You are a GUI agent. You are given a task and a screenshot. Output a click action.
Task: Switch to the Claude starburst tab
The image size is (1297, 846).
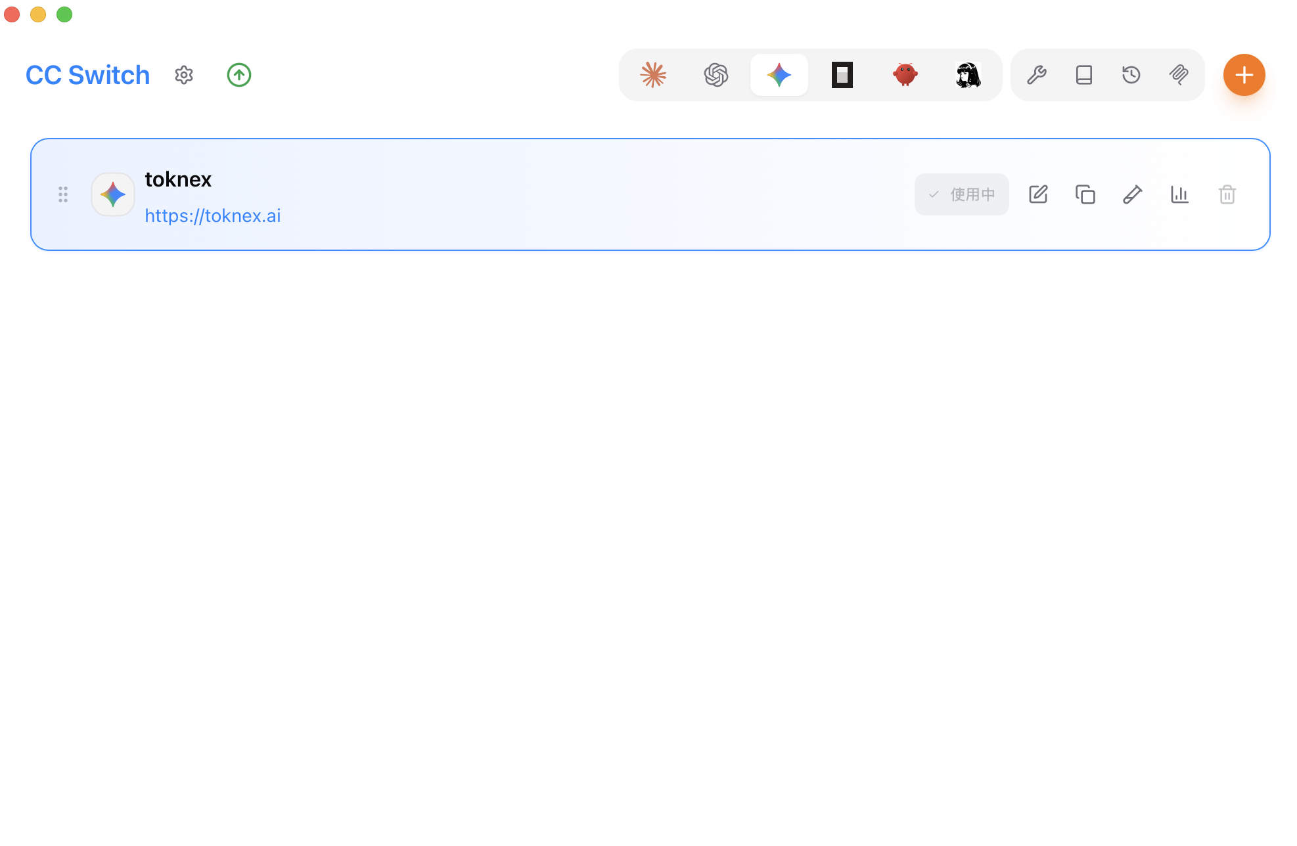coord(653,75)
